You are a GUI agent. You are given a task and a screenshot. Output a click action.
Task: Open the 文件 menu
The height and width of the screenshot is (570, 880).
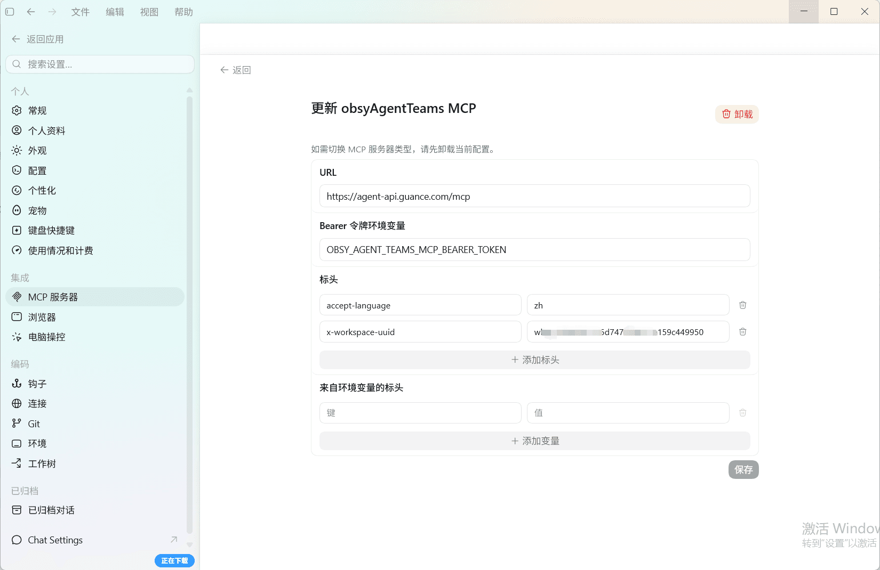(81, 12)
